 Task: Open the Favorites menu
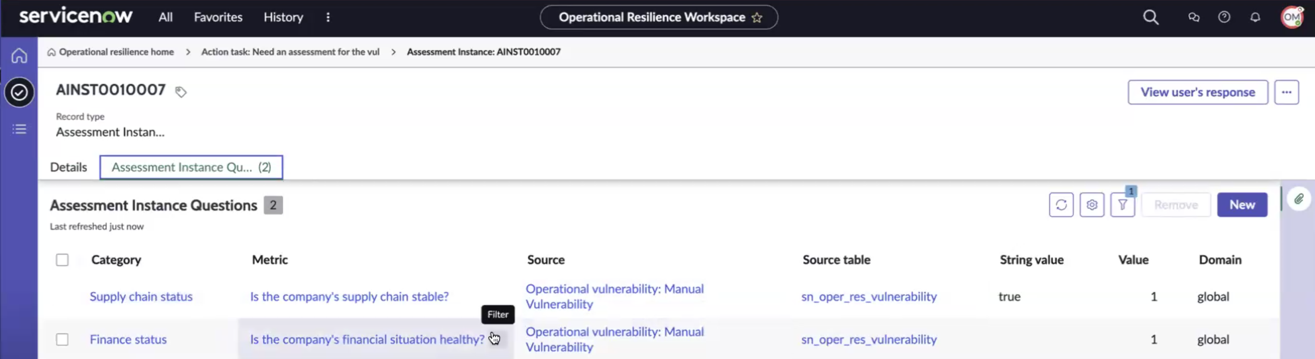click(218, 17)
